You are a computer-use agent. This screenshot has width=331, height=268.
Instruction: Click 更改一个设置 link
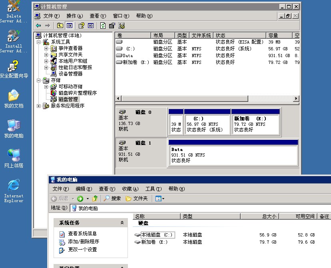[x=82, y=250]
